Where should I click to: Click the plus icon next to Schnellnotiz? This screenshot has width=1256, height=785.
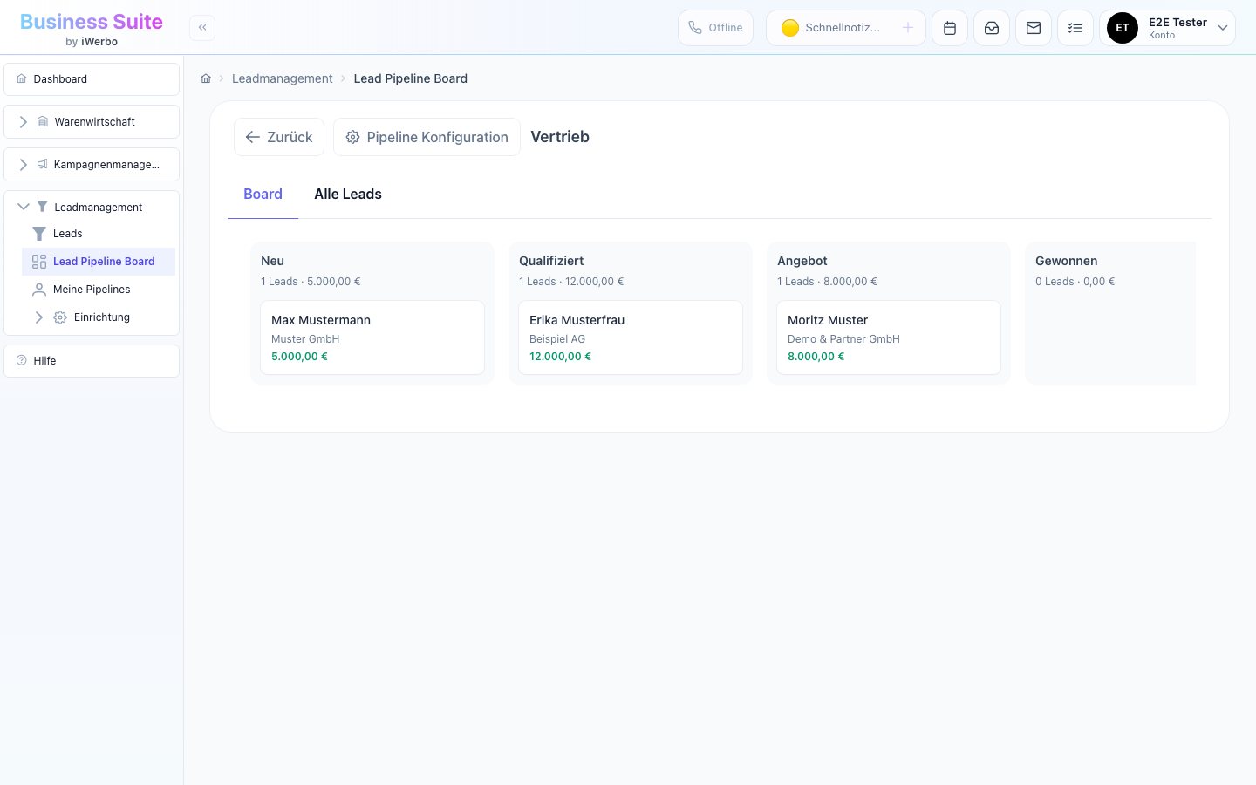point(908,28)
